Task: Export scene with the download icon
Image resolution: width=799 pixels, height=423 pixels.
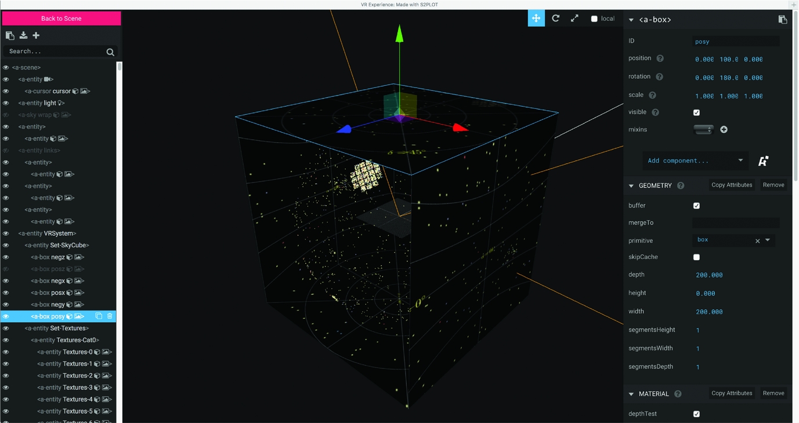Action: click(x=23, y=35)
